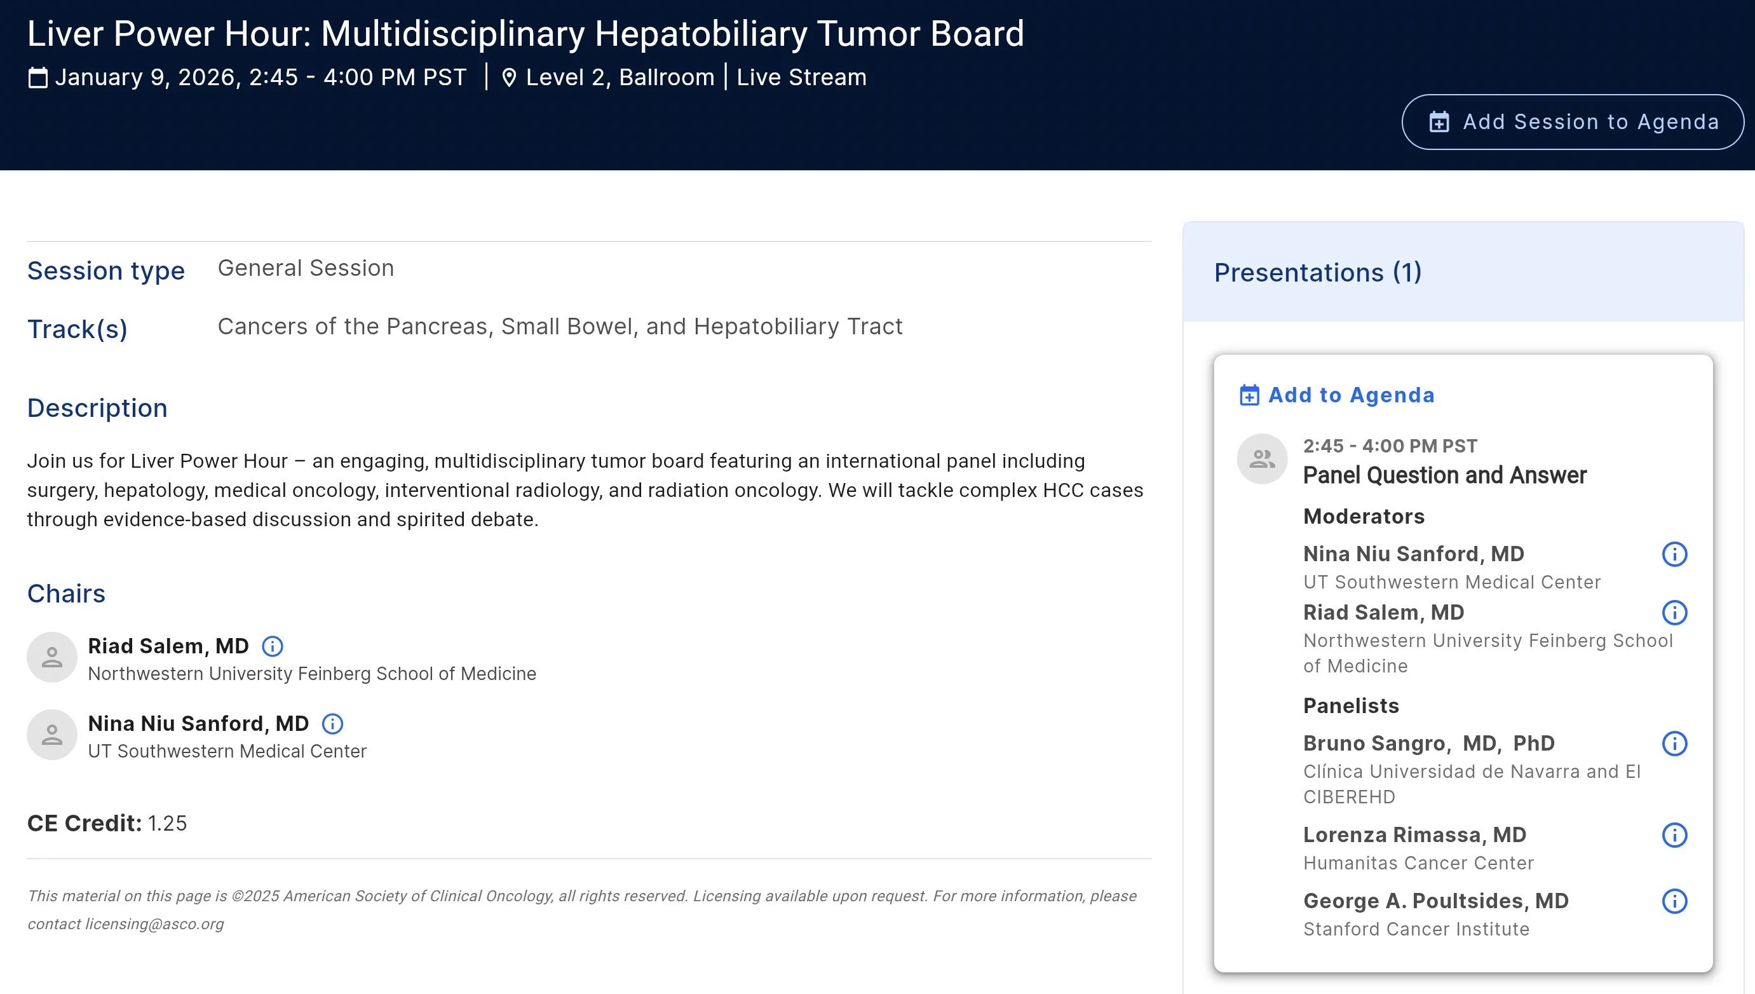Select the Panel Question and Answer presentation title
Image resolution: width=1755 pixels, height=994 pixels.
click(x=1444, y=475)
